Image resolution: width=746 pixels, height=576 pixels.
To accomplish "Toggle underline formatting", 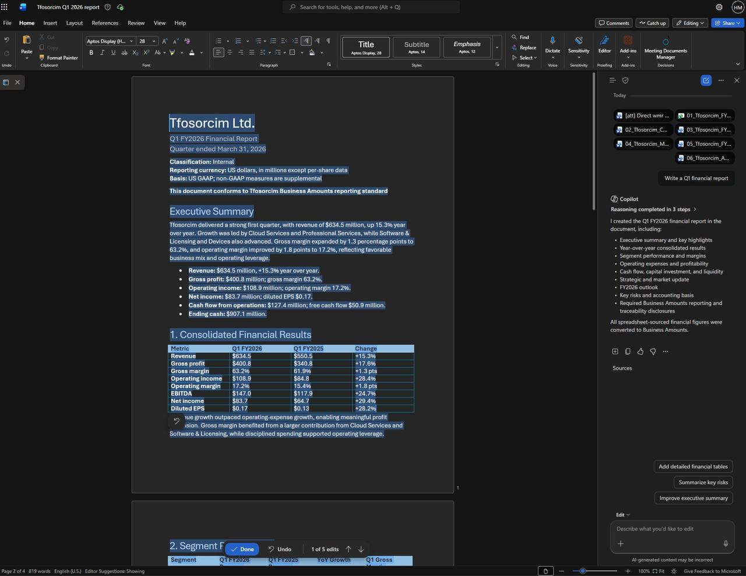I will click(113, 52).
